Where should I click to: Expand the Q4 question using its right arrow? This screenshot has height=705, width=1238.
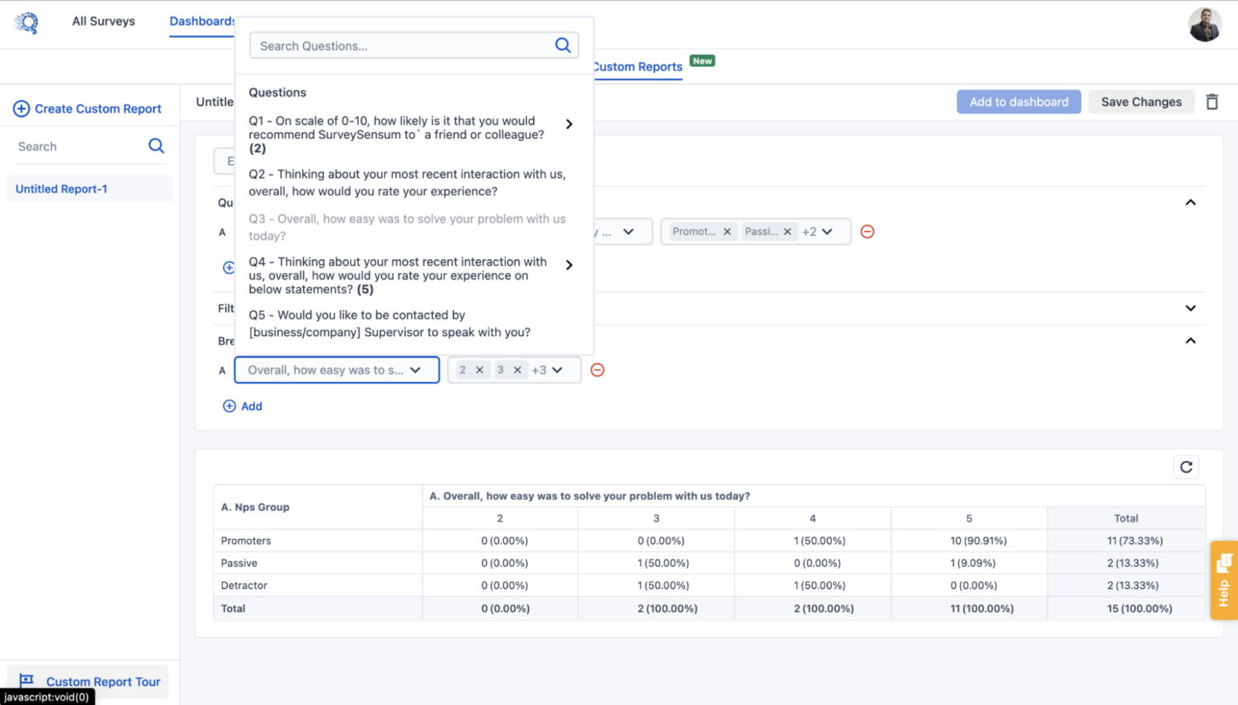(x=569, y=264)
